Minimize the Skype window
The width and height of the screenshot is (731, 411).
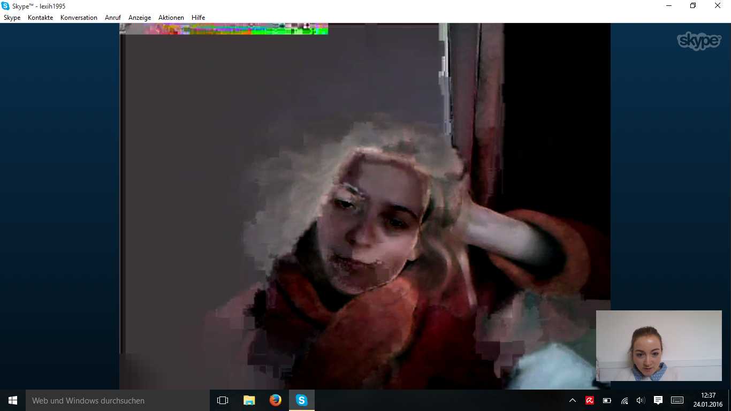669,6
